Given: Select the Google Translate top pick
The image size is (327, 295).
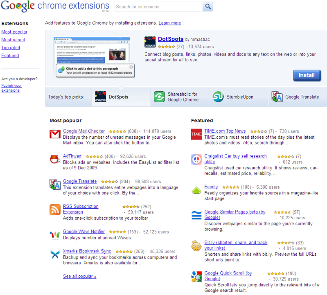Looking at the screenshot, I should [298, 97].
